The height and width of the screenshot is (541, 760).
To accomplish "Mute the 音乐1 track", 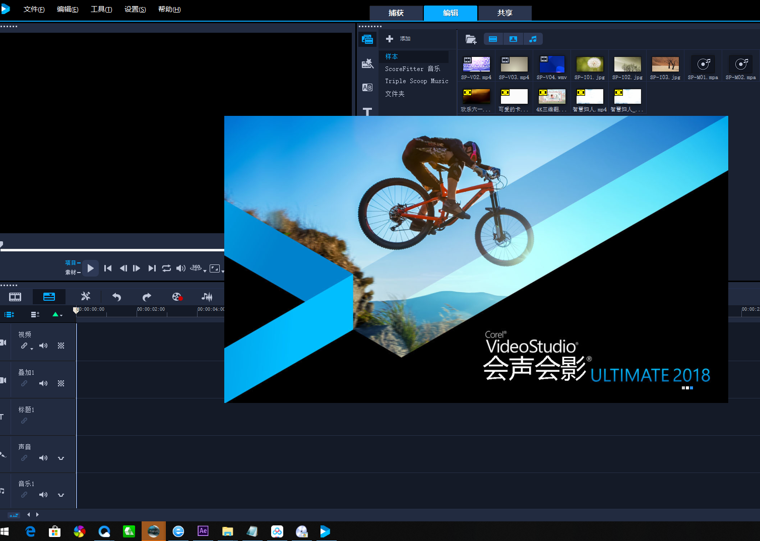I will pyautogui.click(x=43, y=495).
